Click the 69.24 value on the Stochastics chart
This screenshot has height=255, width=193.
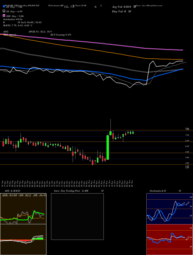(187, 204)
